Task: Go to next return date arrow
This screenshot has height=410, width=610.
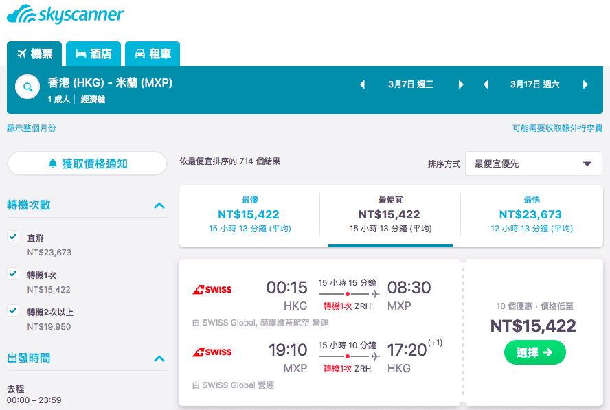Action: [x=585, y=84]
